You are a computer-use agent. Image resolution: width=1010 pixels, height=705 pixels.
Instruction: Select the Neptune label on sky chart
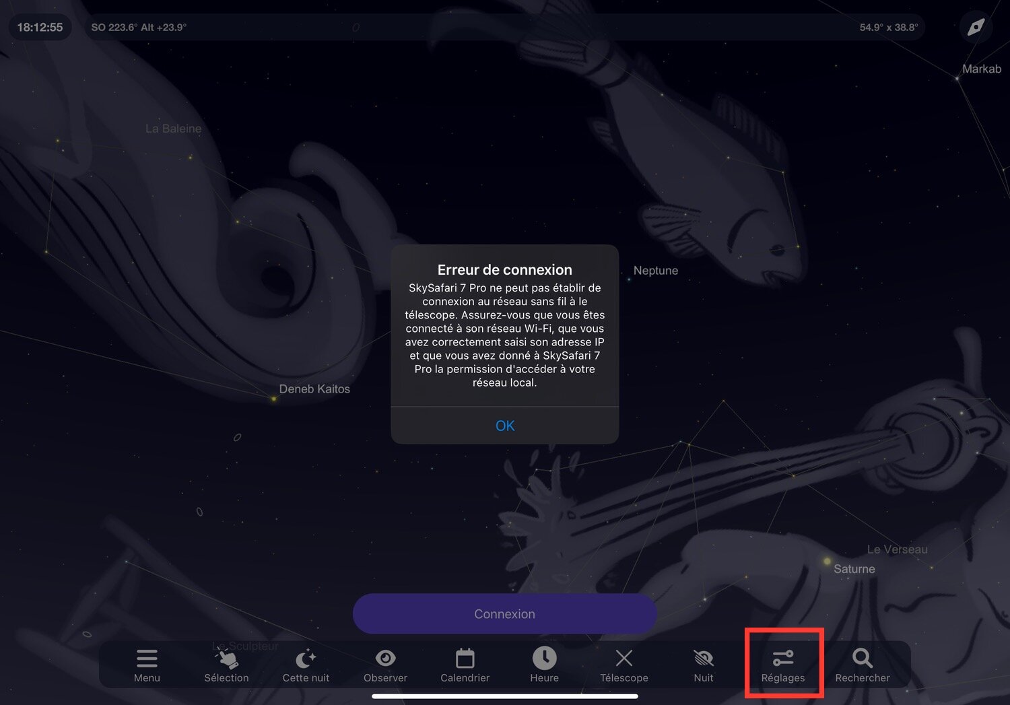click(x=656, y=271)
